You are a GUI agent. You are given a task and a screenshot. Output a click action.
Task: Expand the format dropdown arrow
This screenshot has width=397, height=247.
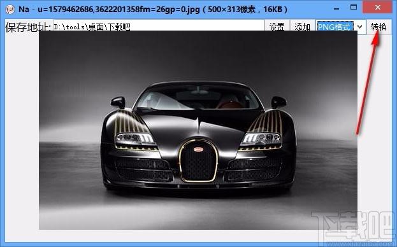point(360,26)
